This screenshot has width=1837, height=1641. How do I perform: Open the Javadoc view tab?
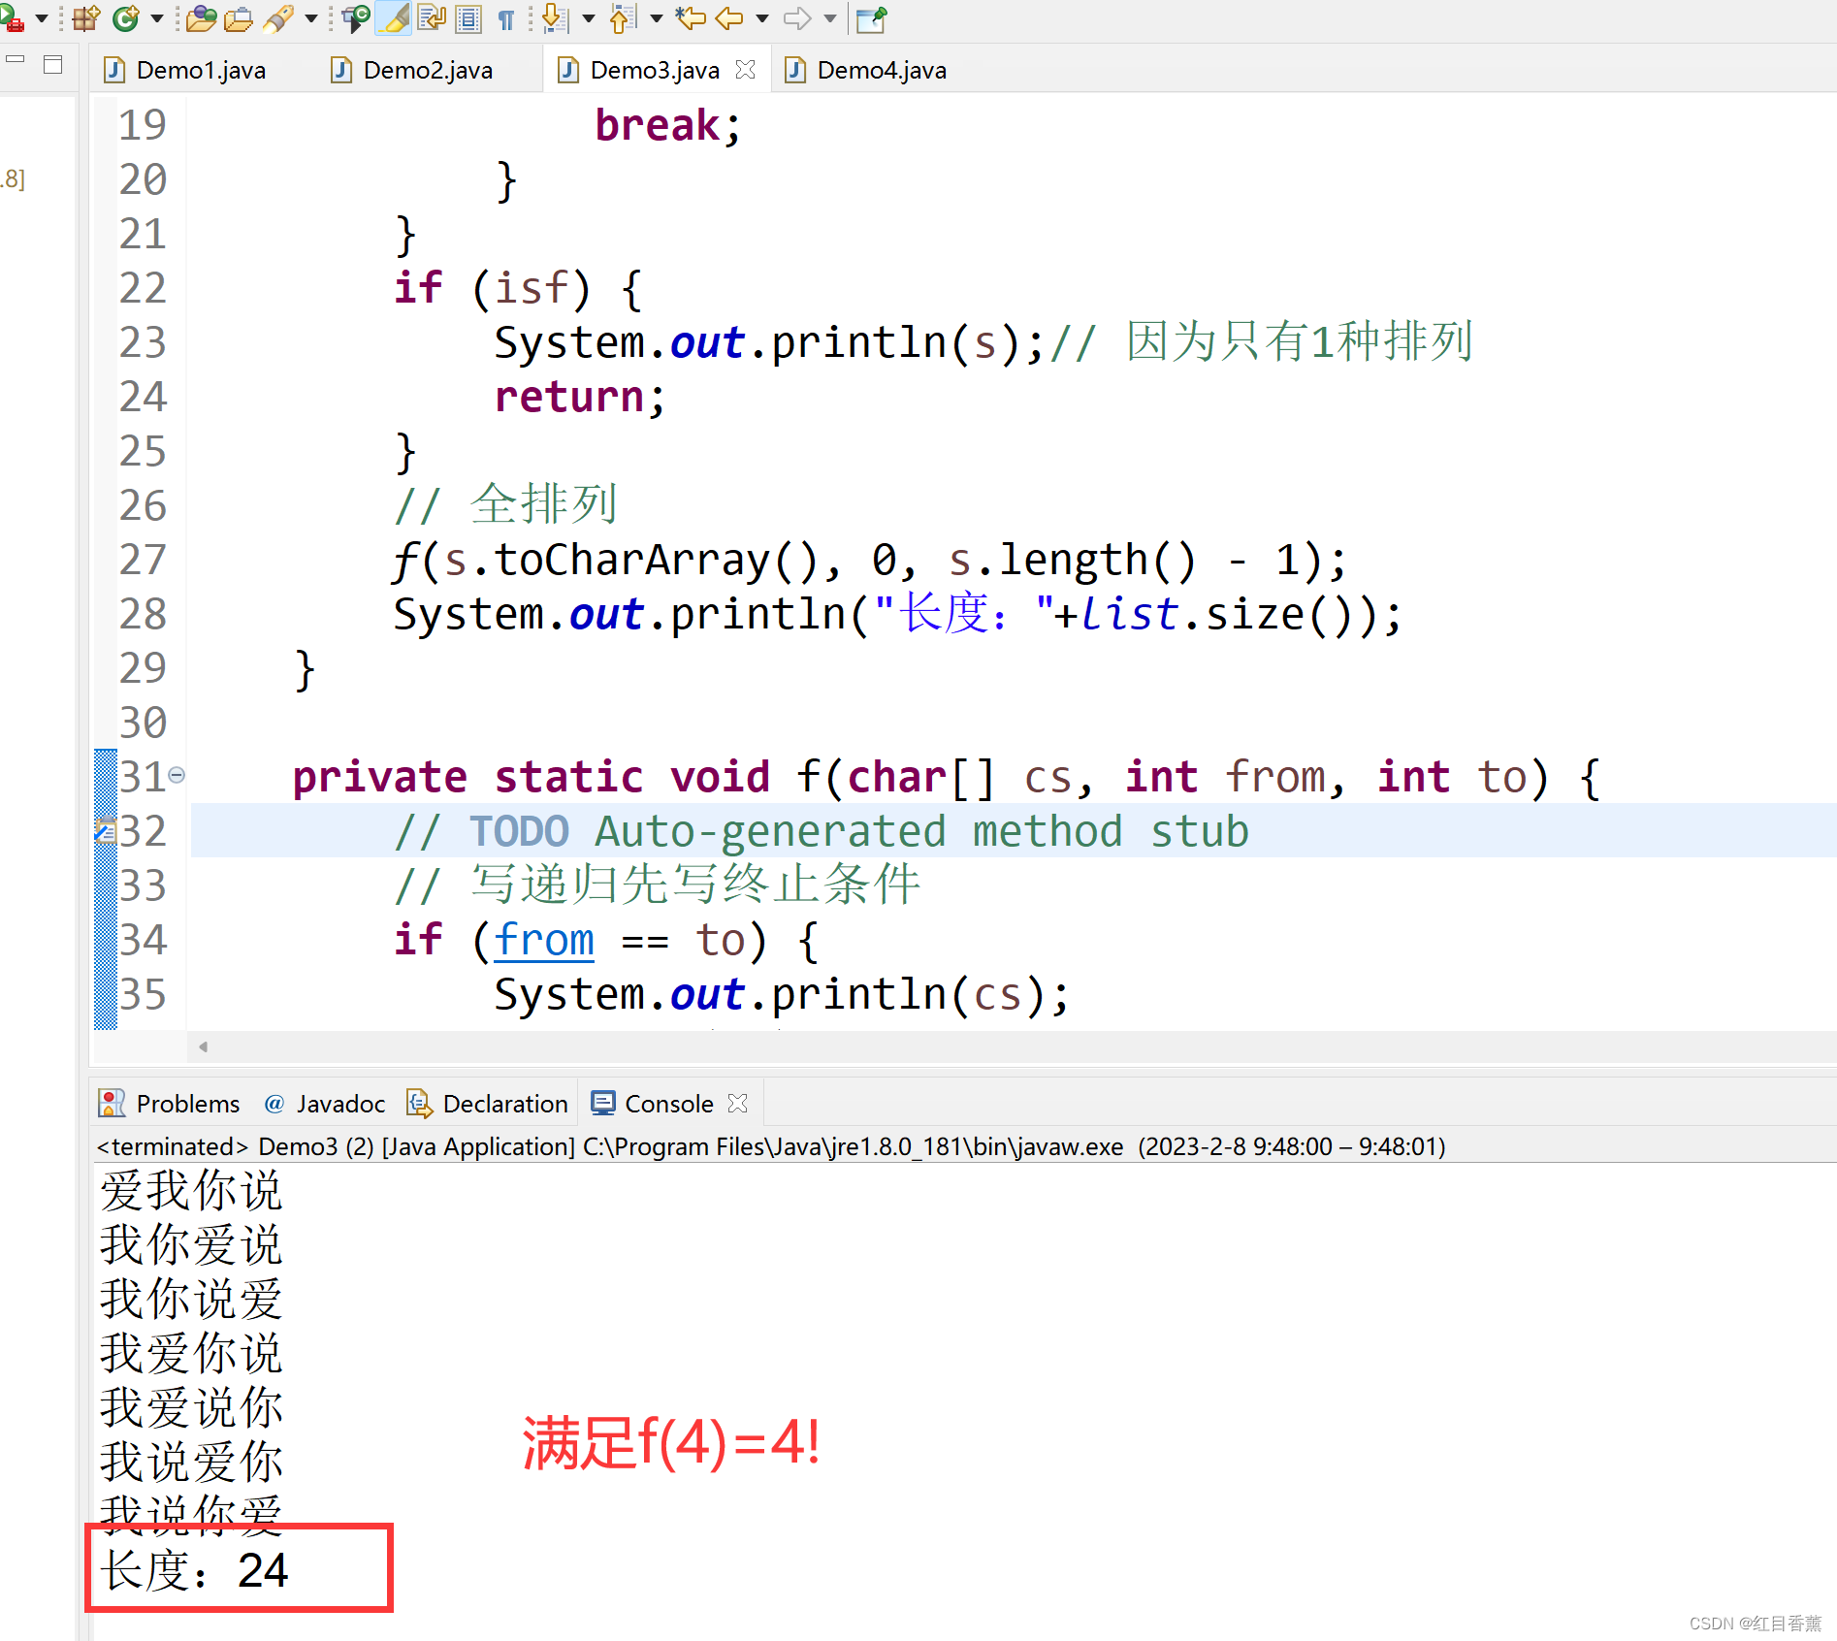[x=324, y=1104]
